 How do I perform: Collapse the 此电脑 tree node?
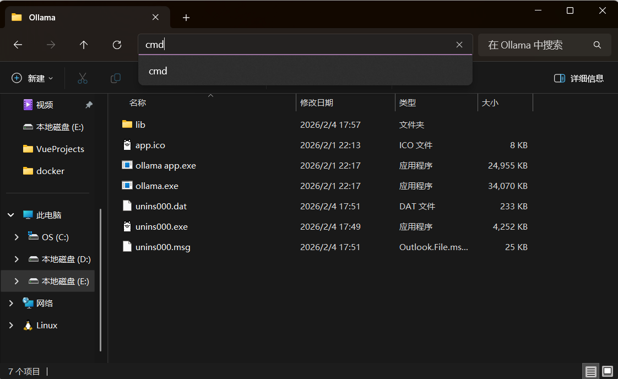coord(11,215)
